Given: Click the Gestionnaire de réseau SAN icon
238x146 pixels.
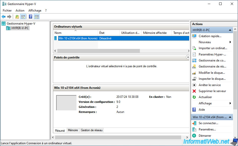Looking at the screenshot, I should coord(194,66).
